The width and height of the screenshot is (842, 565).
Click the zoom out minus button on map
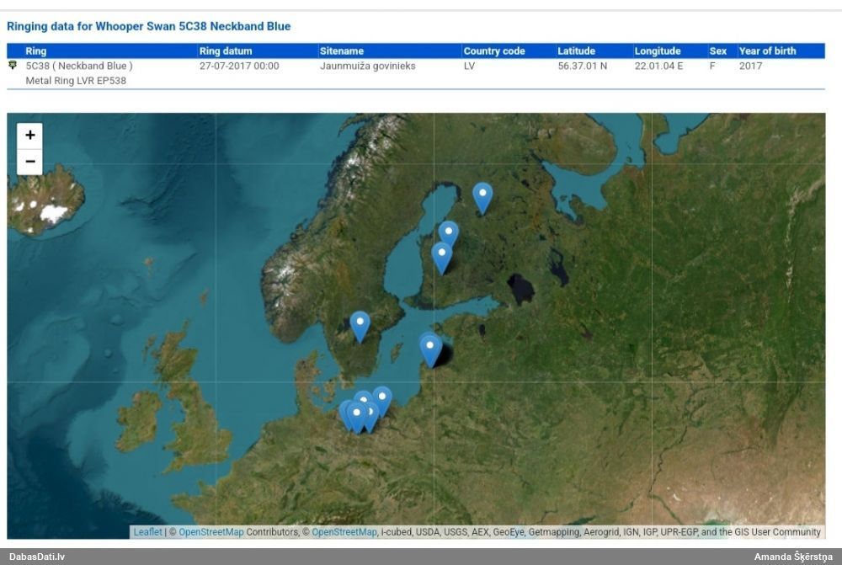29,161
